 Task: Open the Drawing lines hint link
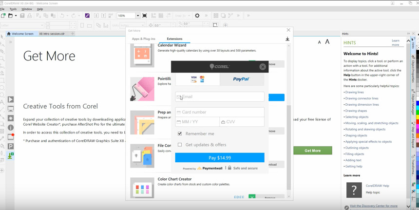(354, 92)
